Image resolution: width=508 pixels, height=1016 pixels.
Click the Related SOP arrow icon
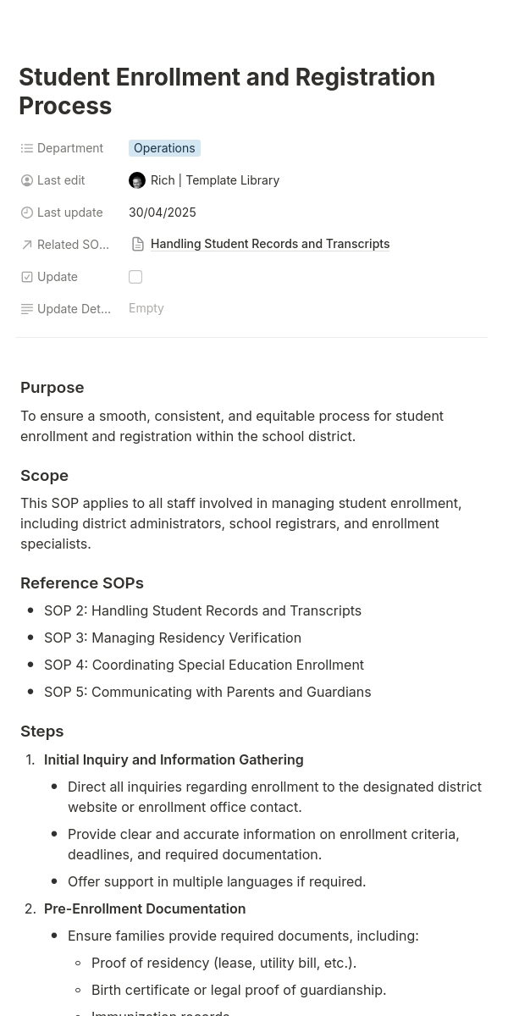tap(27, 245)
